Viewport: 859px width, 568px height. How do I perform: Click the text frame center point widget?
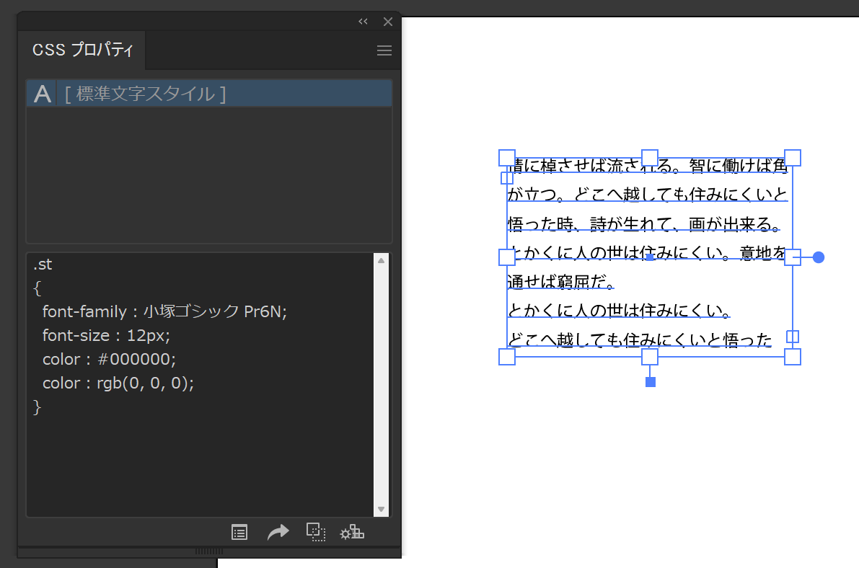pyautogui.click(x=651, y=256)
